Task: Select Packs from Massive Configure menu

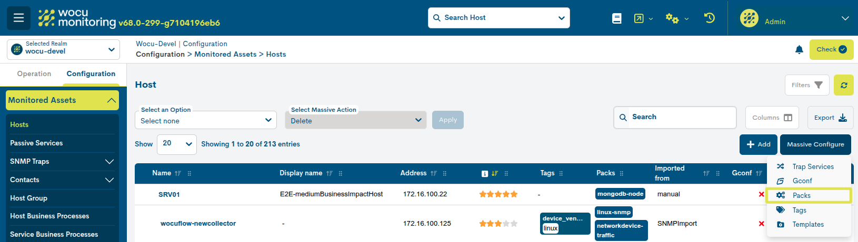Action: point(809,195)
